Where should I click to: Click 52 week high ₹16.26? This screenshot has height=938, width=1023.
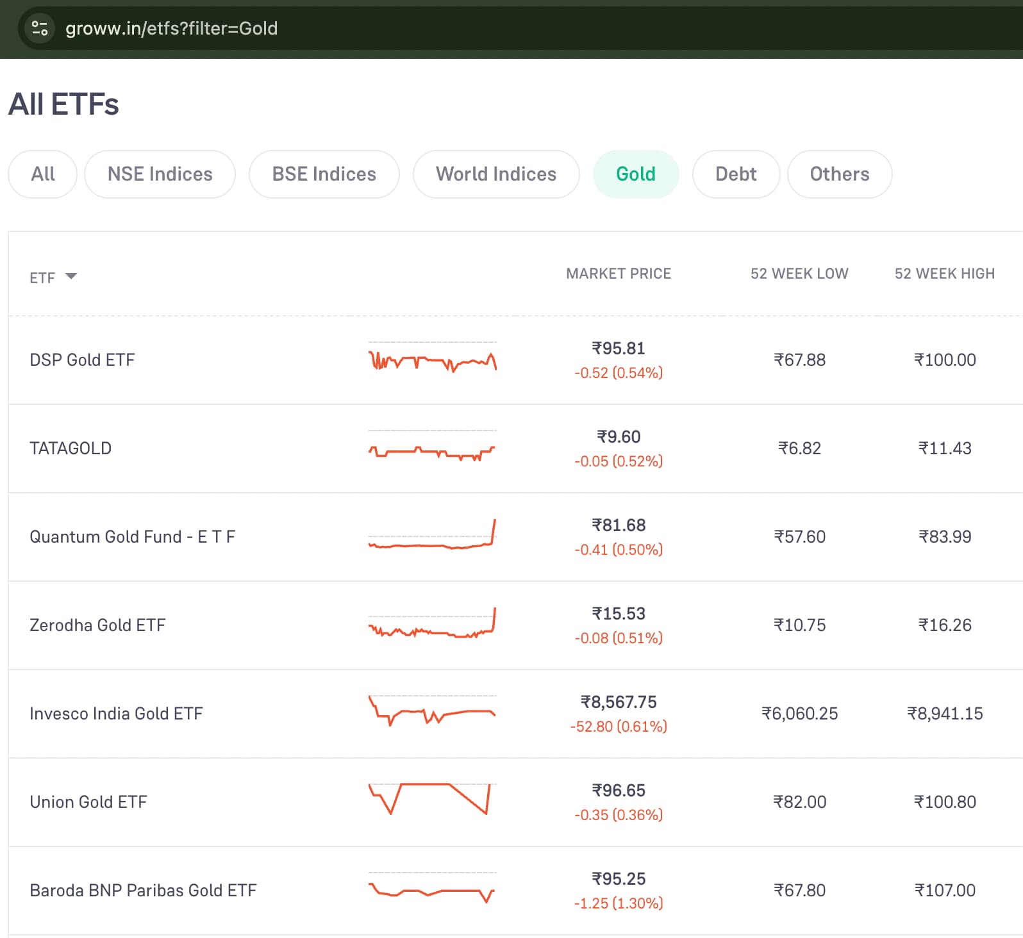[x=945, y=625]
